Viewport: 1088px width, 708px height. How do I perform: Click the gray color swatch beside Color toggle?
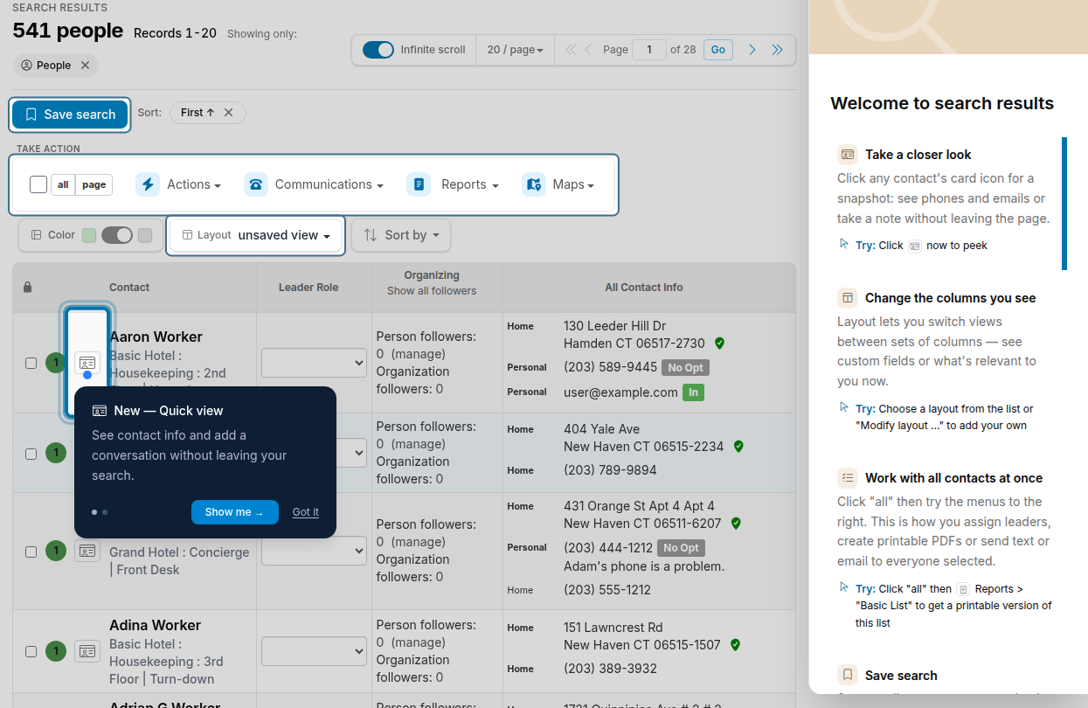pos(145,235)
